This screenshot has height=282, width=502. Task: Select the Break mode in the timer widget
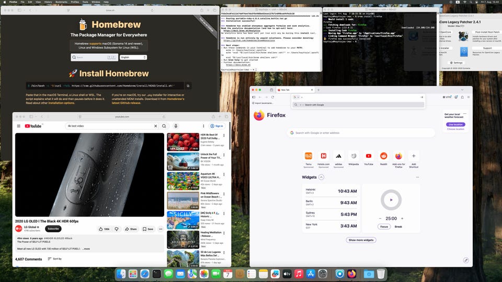pyautogui.click(x=398, y=226)
